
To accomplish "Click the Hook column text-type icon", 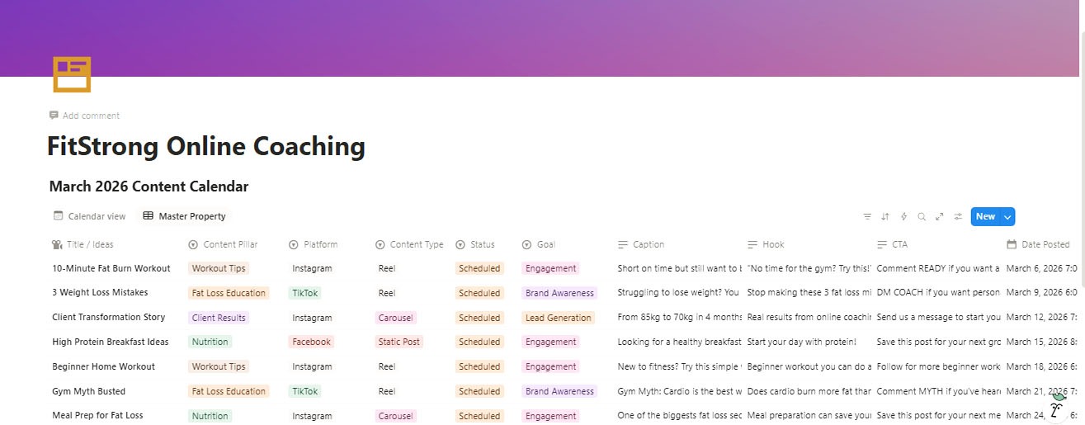I will click(x=752, y=244).
